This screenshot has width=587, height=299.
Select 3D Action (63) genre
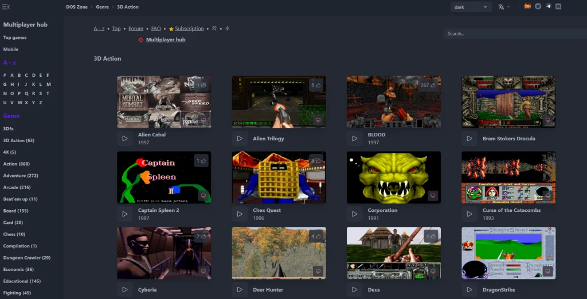[x=19, y=140]
